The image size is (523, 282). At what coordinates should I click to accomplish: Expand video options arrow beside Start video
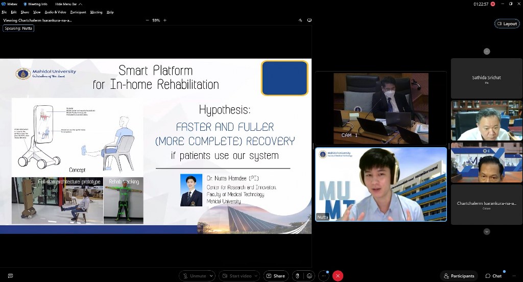(256, 276)
